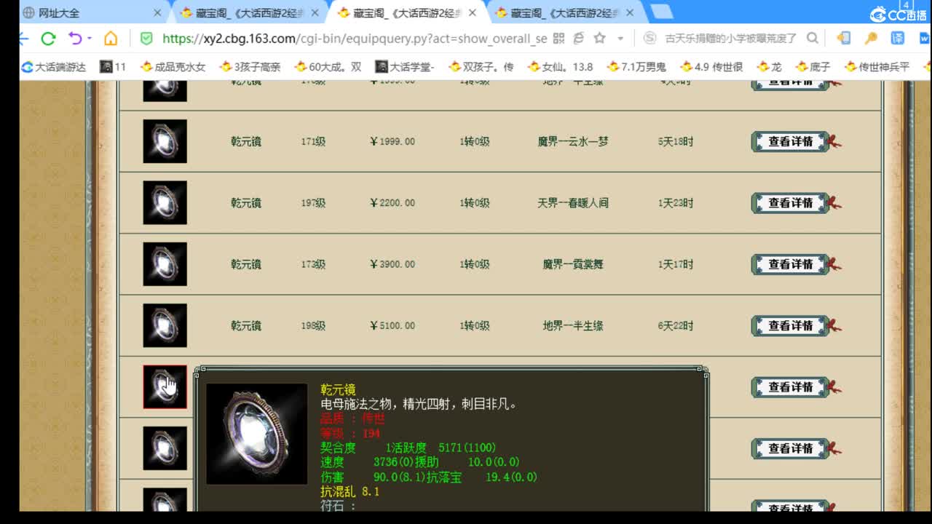View details of ¥3900.00 乾元镜
This screenshot has width=932, height=524.
[x=791, y=264]
